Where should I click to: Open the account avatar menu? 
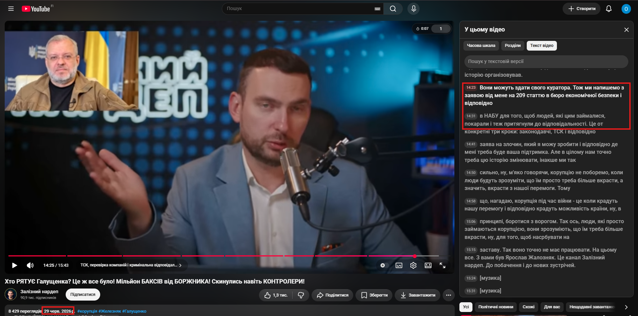coord(626,9)
